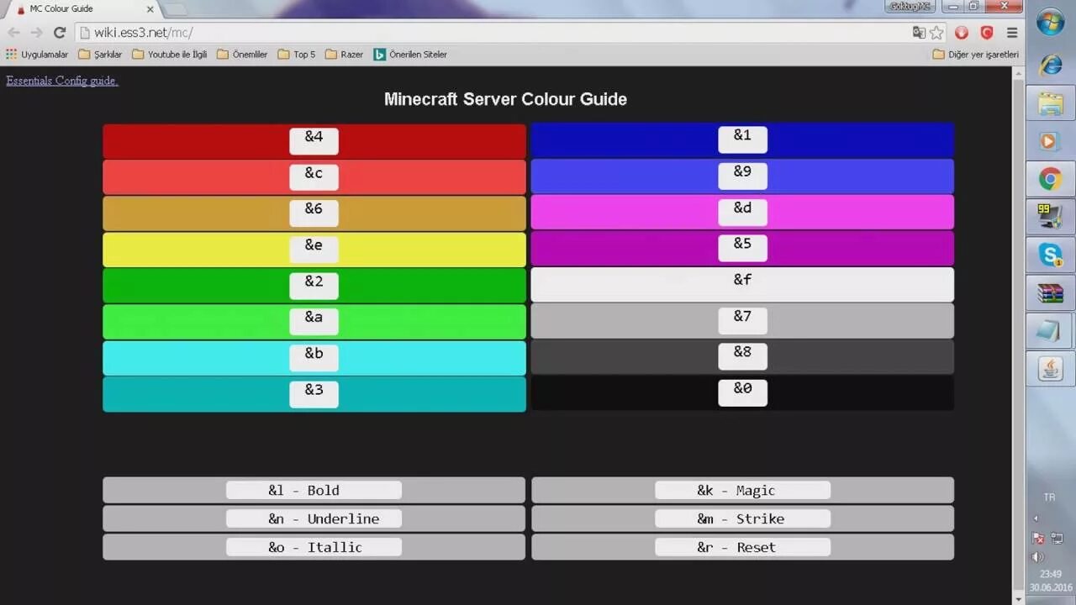Open the Fraps 99 taskbar icon
Screen dimensions: 1076x605
click(1051, 217)
